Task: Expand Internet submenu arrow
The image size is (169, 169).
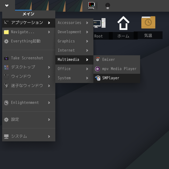Action: 87,50
